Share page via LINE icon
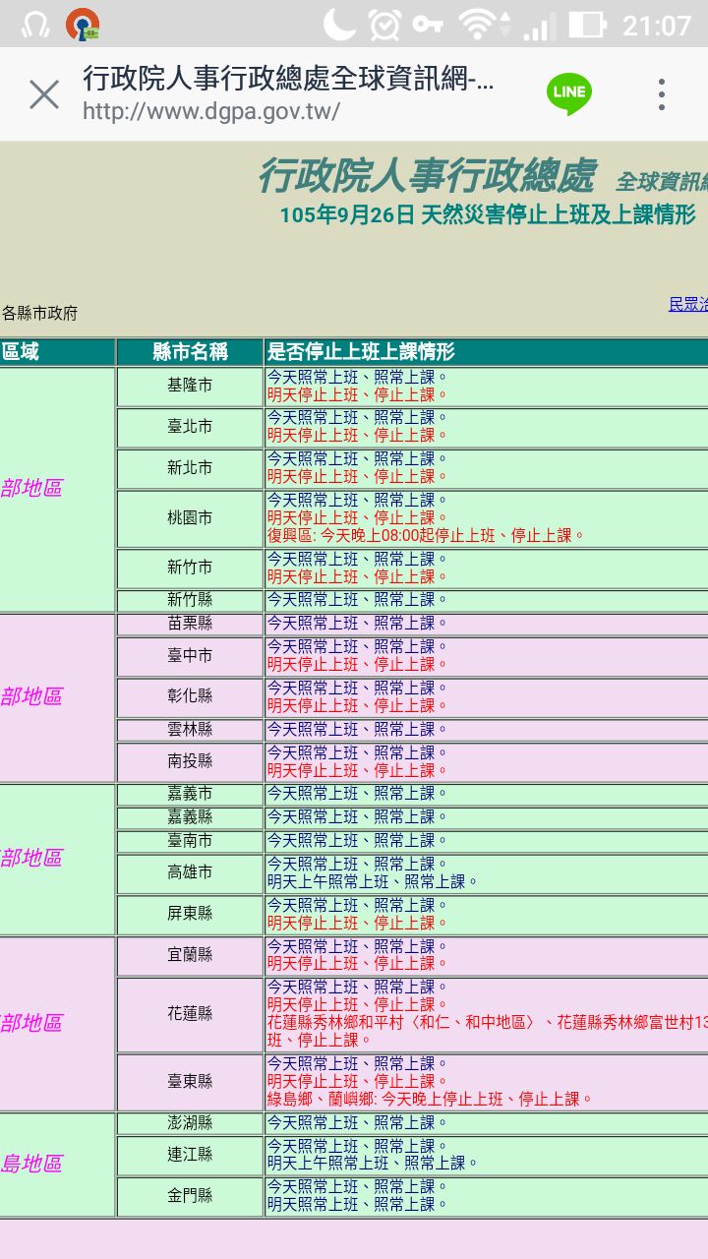The width and height of the screenshot is (708, 1259). [569, 93]
